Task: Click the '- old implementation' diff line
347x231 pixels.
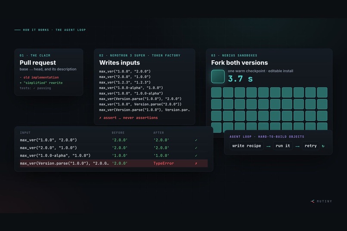Action: (x=39, y=77)
